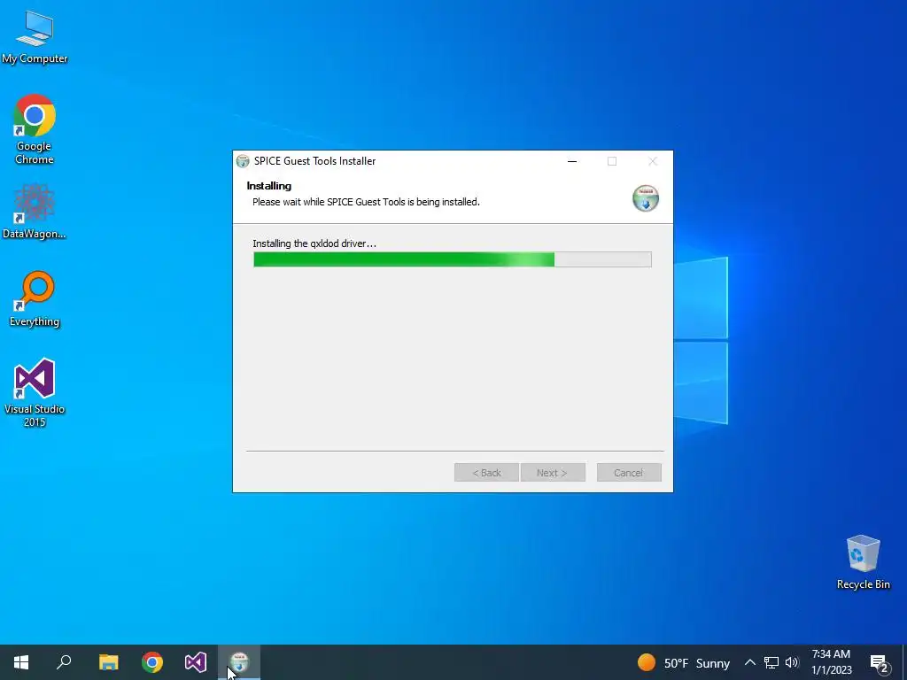Click the SPICE logo in installer header

(646, 198)
